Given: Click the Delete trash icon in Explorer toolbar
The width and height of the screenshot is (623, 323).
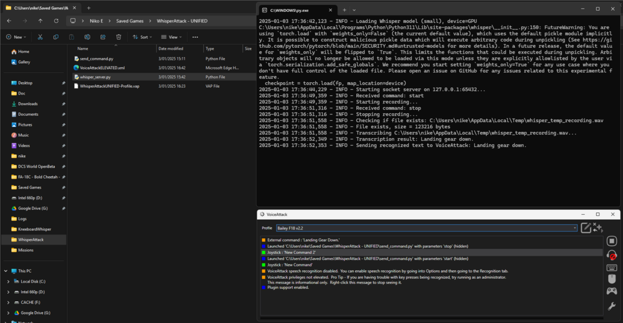Looking at the screenshot, I should (118, 37).
